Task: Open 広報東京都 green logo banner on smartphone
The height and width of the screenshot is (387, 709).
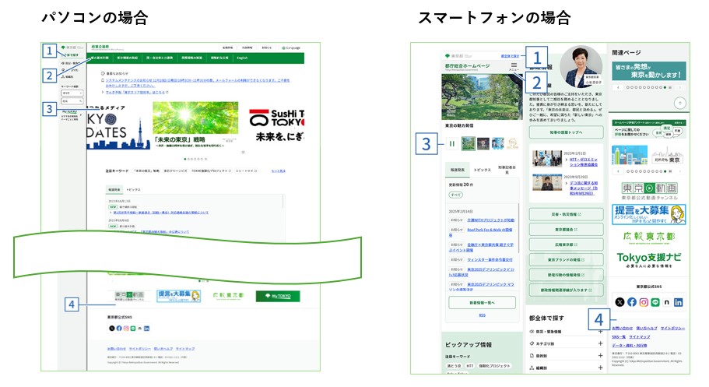Action: pos(649,237)
